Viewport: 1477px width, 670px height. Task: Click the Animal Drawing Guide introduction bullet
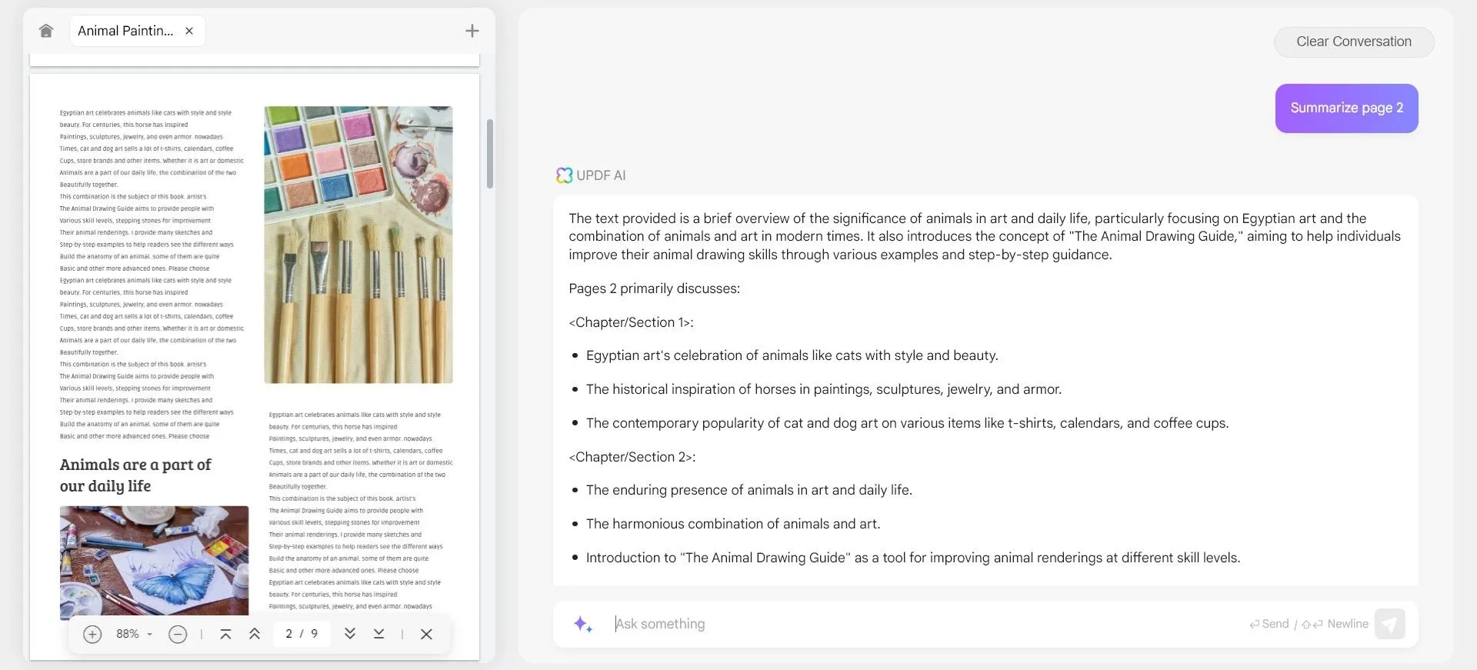[x=912, y=558]
